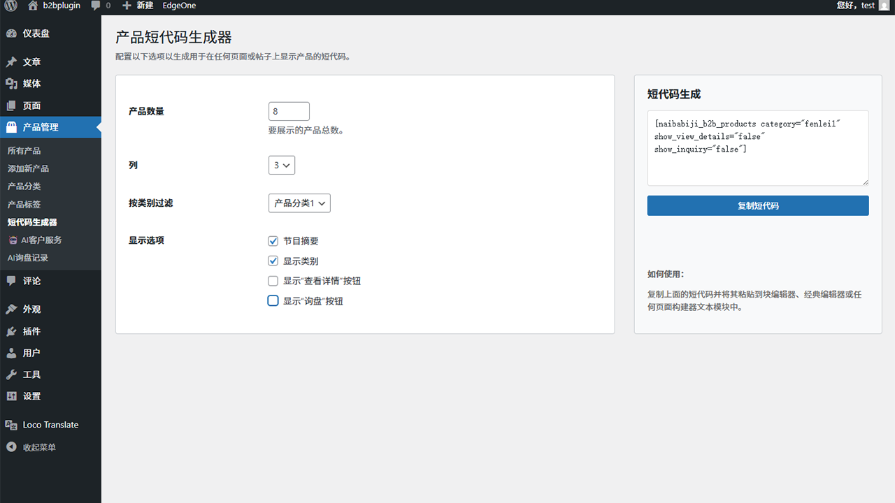Open the 按类别过滤 category dropdown

[299, 203]
